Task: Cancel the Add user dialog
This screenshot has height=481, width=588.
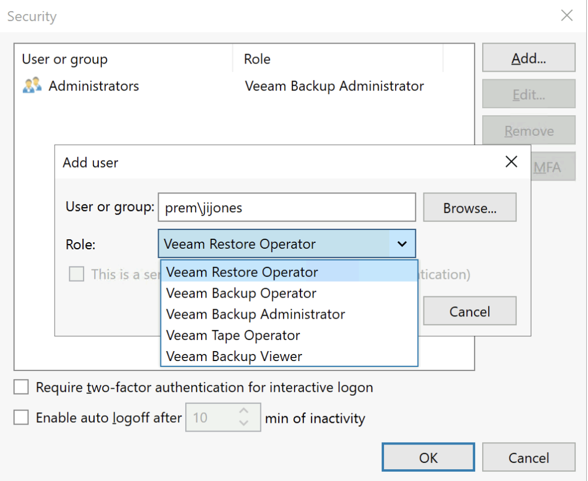Action: pos(469,310)
